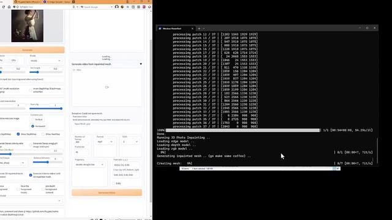This screenshot has height=220, width=392.
Task: Select the Windows PowerShell tab
Action: (176, 29)
